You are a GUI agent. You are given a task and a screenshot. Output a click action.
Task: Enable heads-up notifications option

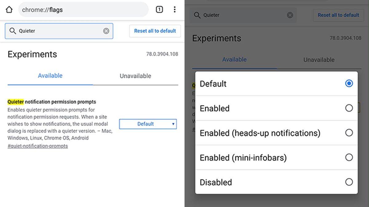pos(349,133)
